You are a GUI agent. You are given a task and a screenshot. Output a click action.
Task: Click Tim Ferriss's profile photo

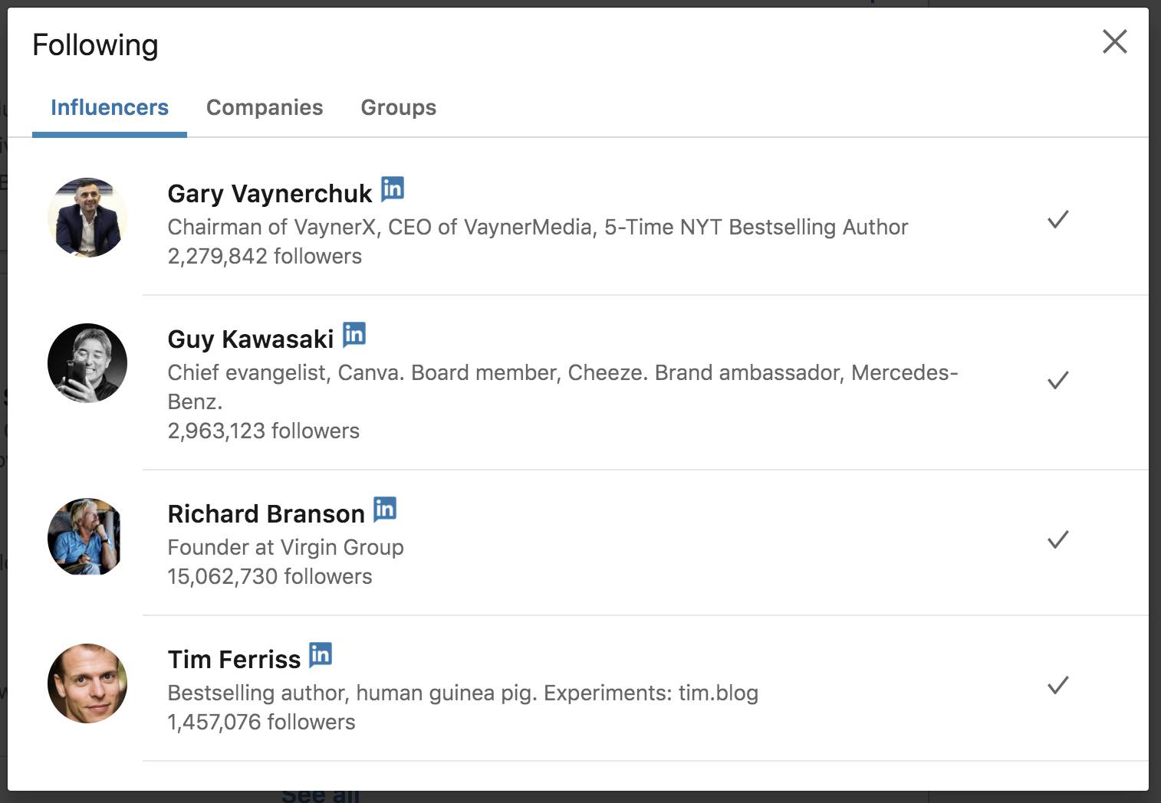[87, 683]
